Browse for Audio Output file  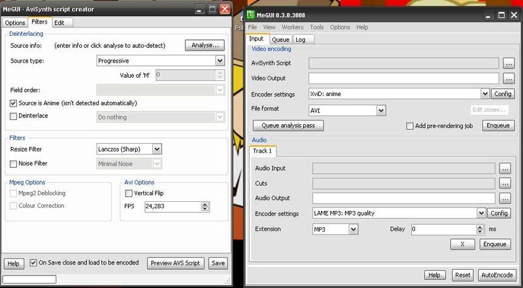pyautogui.click(x=505, y=198)
